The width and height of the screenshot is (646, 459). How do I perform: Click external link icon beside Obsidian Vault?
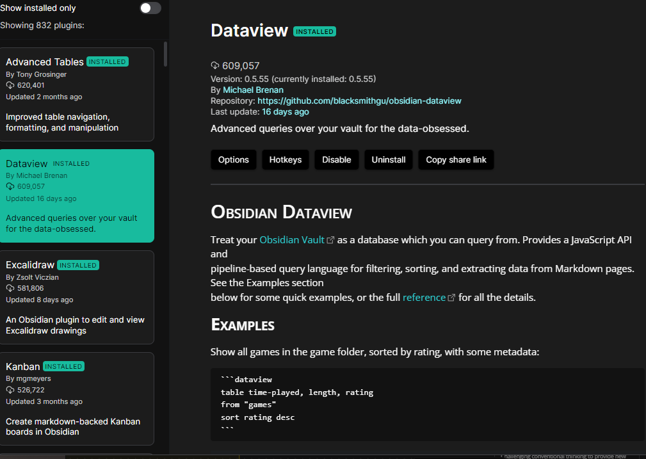pyautogui.click(x=330, y=240)
